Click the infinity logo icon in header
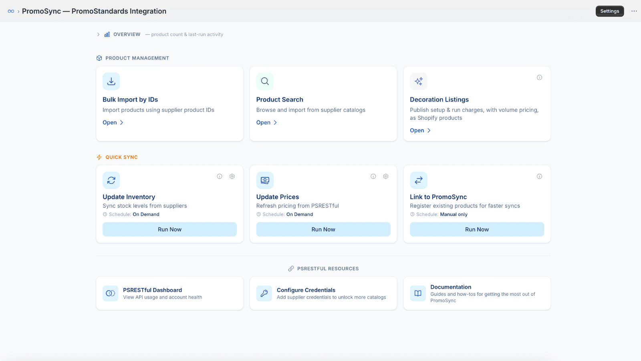Screen dimensions: 641x361 [x=11, y=11]
